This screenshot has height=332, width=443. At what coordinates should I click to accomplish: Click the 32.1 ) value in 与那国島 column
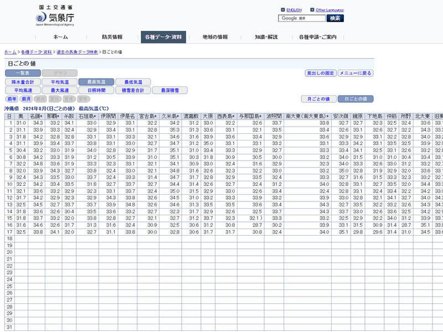tap(256, 218)
